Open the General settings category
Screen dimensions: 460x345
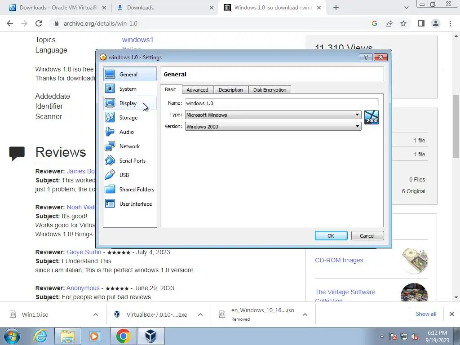130,74
